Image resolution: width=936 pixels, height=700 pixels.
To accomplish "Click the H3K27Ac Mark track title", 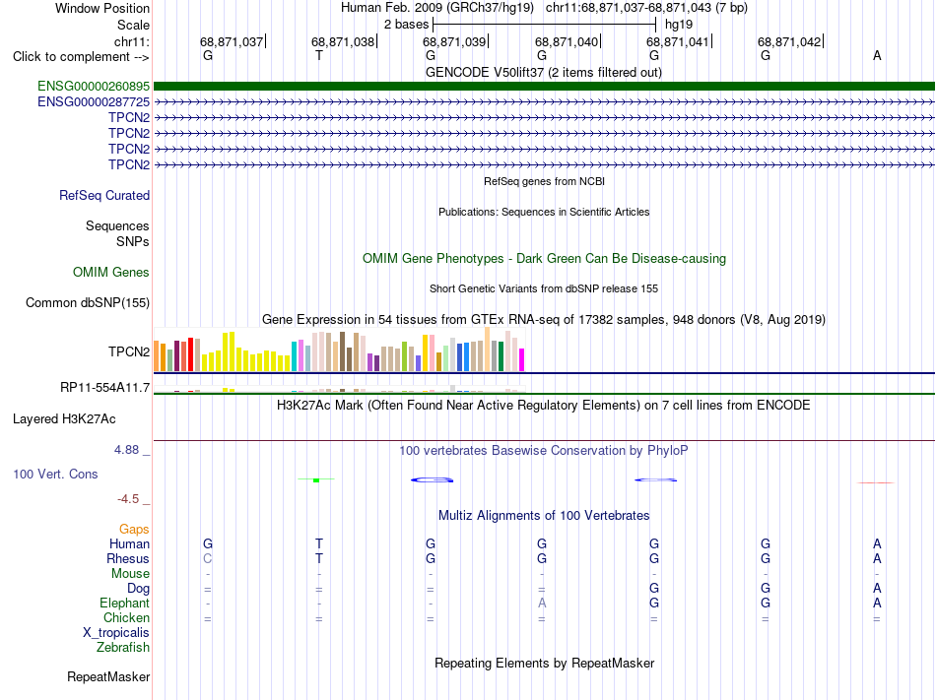I will [x=544, y=406].
